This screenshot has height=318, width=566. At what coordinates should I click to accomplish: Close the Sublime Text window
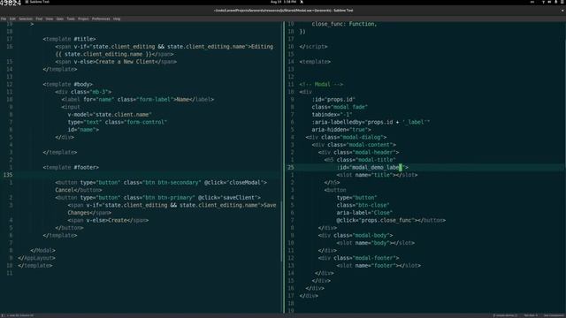tap(562, 11)
